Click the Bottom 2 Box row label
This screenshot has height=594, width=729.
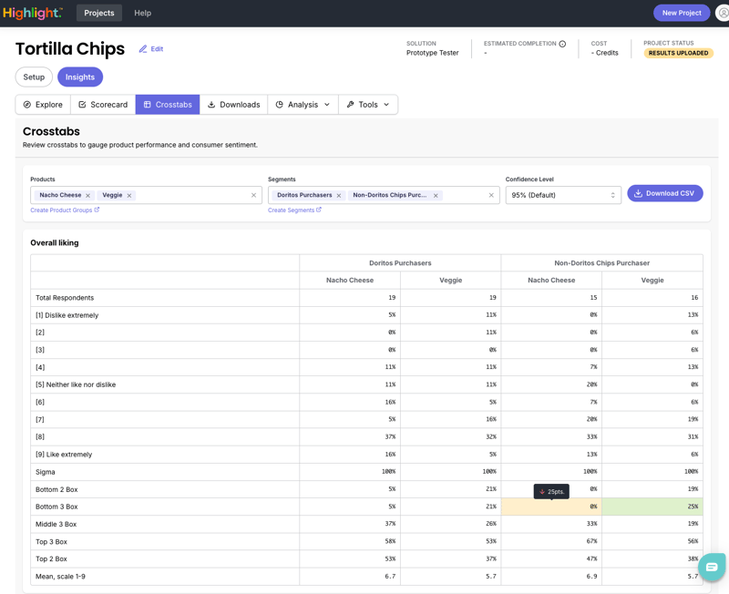(x=56, y=489)
